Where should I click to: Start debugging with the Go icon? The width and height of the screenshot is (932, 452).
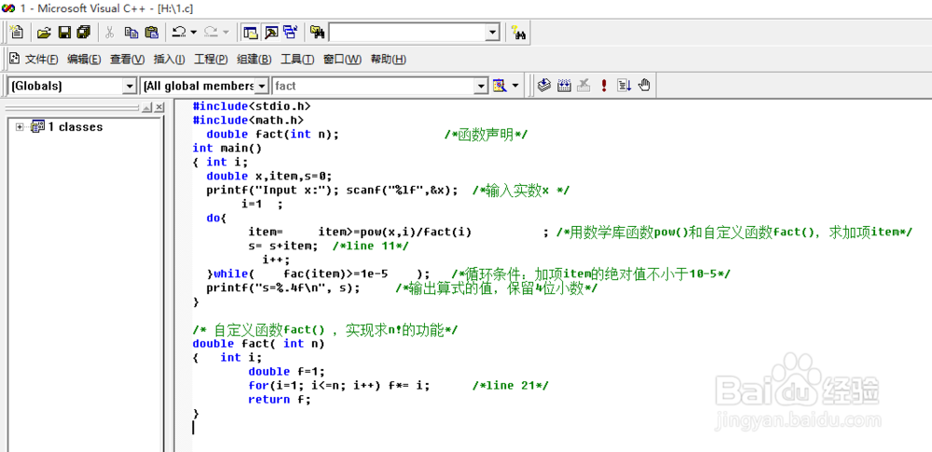[624, 86]
